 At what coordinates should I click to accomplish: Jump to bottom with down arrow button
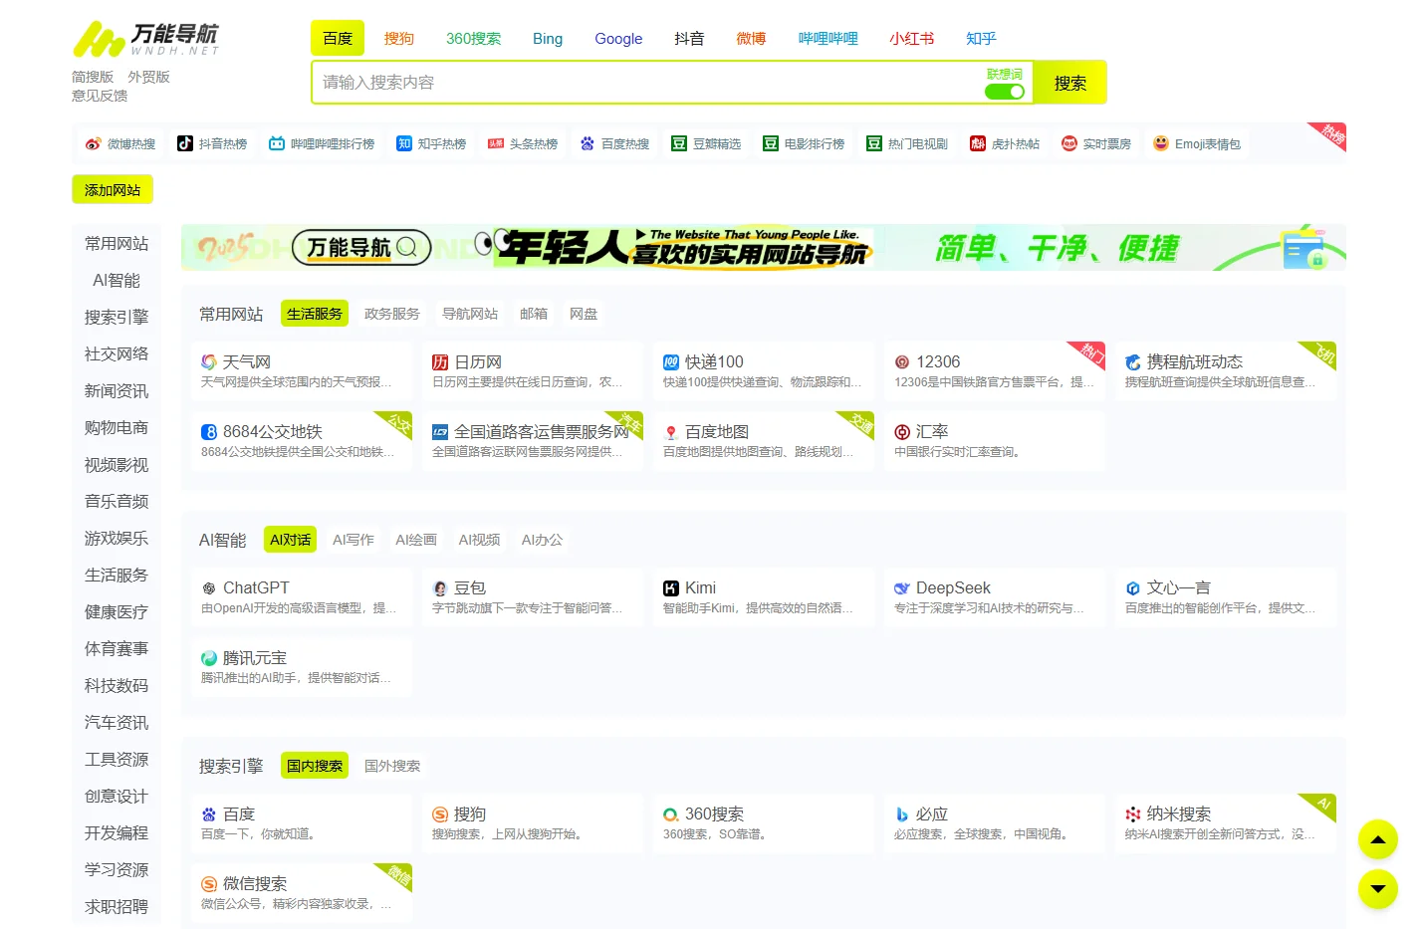[1378, 888]
